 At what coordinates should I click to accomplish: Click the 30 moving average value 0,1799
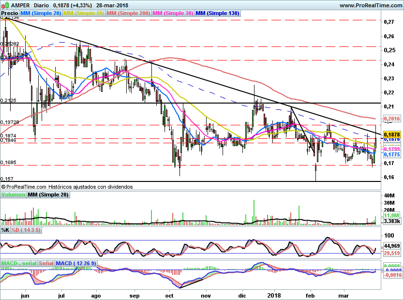tap(392, 149)
